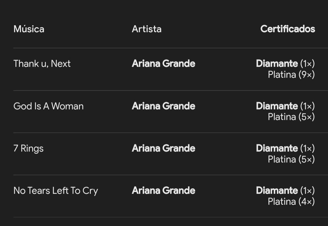
Task: Select Platina (5×) for 7 Rings
Action: pos(291,159)
